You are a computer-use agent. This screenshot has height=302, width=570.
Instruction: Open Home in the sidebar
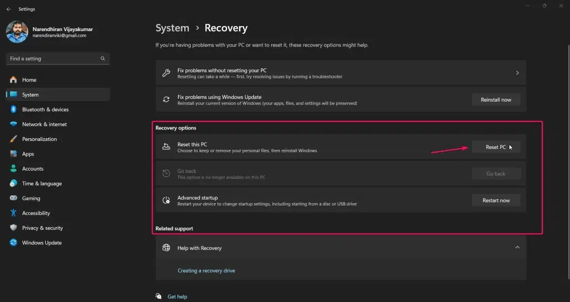pos(58,80)
